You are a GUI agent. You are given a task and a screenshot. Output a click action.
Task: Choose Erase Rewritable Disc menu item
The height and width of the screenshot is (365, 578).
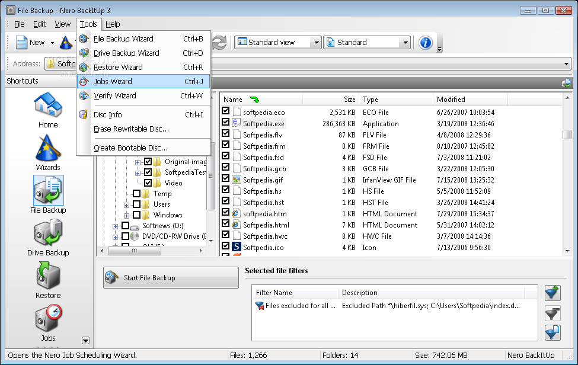tap(143, 129)
